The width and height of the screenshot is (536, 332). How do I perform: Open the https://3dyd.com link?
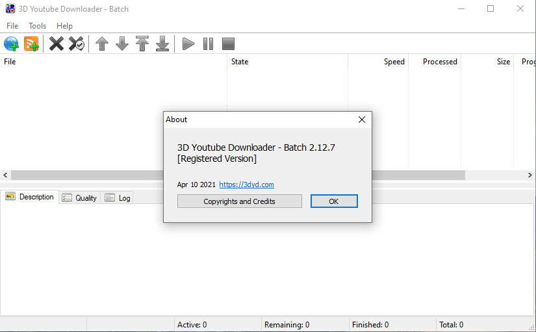[x=246, y=185]
